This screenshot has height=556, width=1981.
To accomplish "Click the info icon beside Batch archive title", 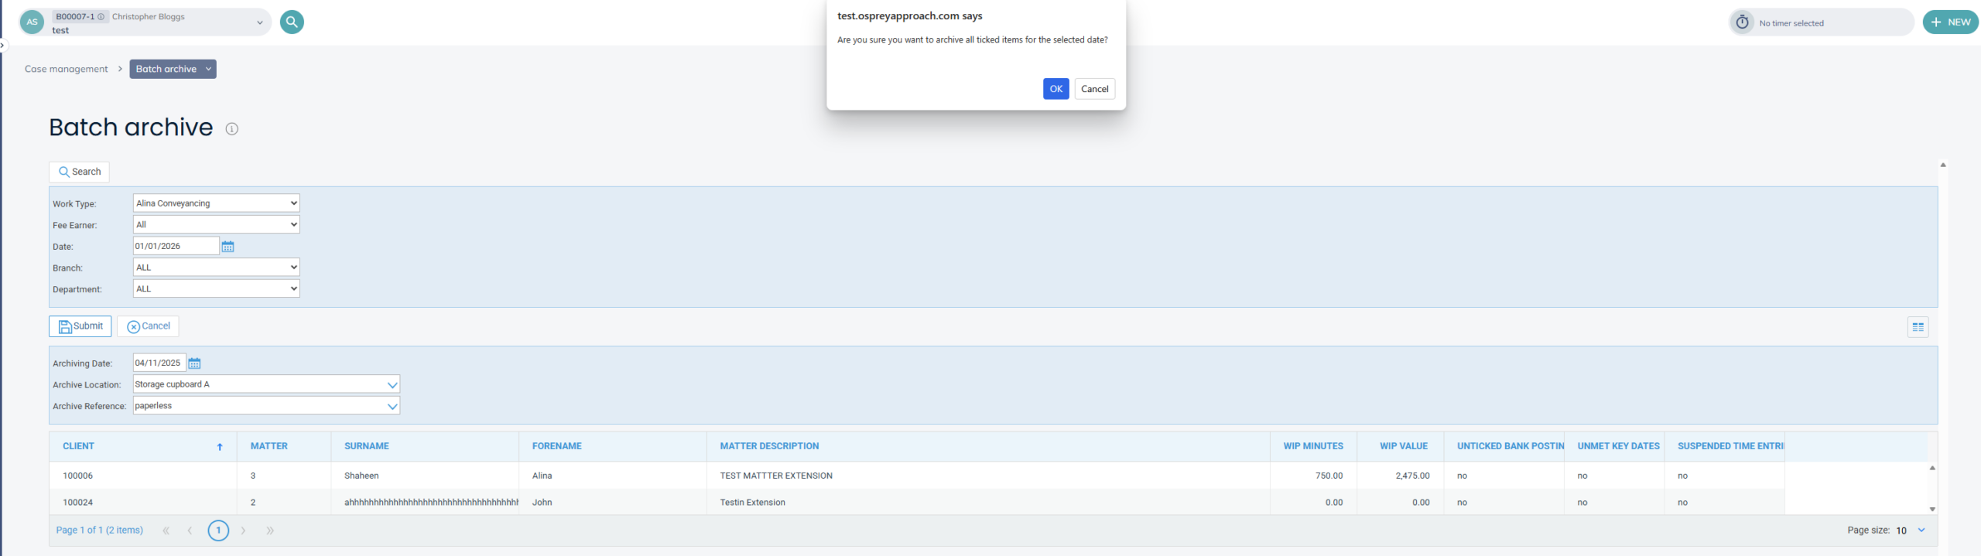I will click(231, 129).
